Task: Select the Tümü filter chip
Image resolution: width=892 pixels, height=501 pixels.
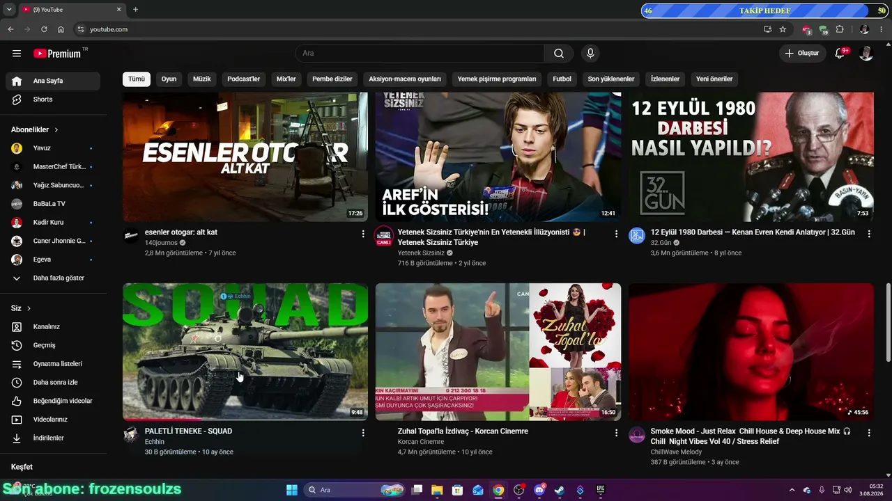Action: tap(137, 79)
